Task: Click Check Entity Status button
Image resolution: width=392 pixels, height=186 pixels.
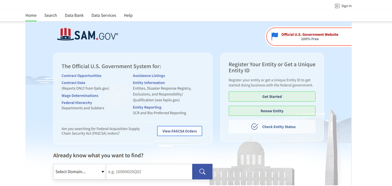Action: coord(272,126)
